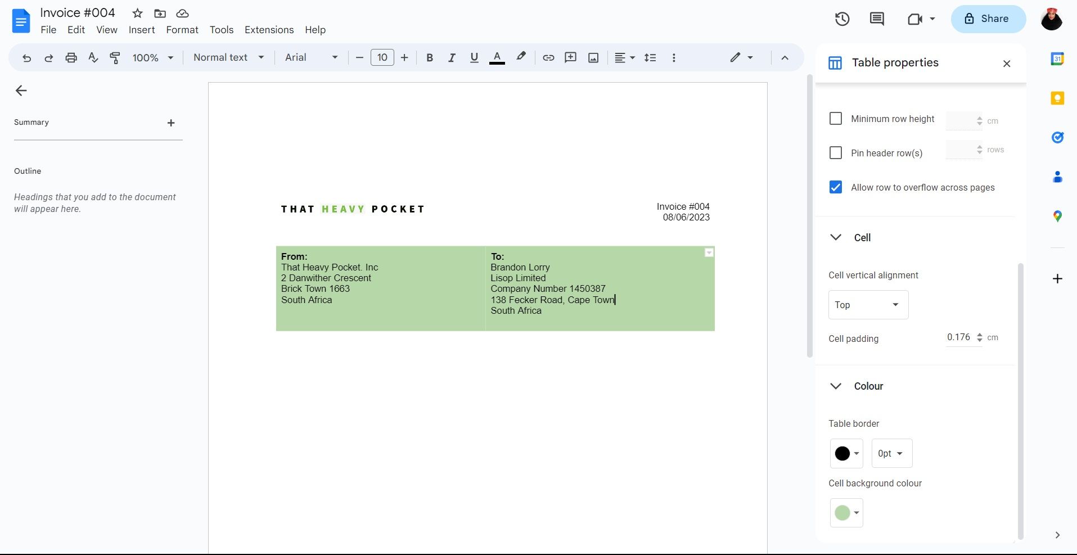Insert an image

(593, 57)
